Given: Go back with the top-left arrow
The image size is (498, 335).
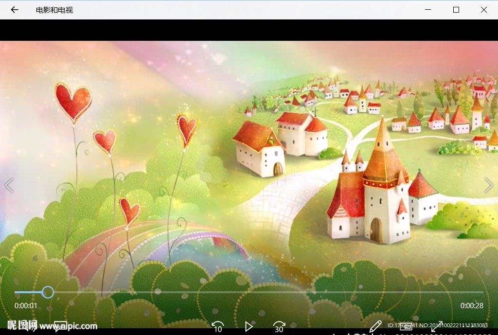Looking at the screenshot, I should click(x=15, y=10).
